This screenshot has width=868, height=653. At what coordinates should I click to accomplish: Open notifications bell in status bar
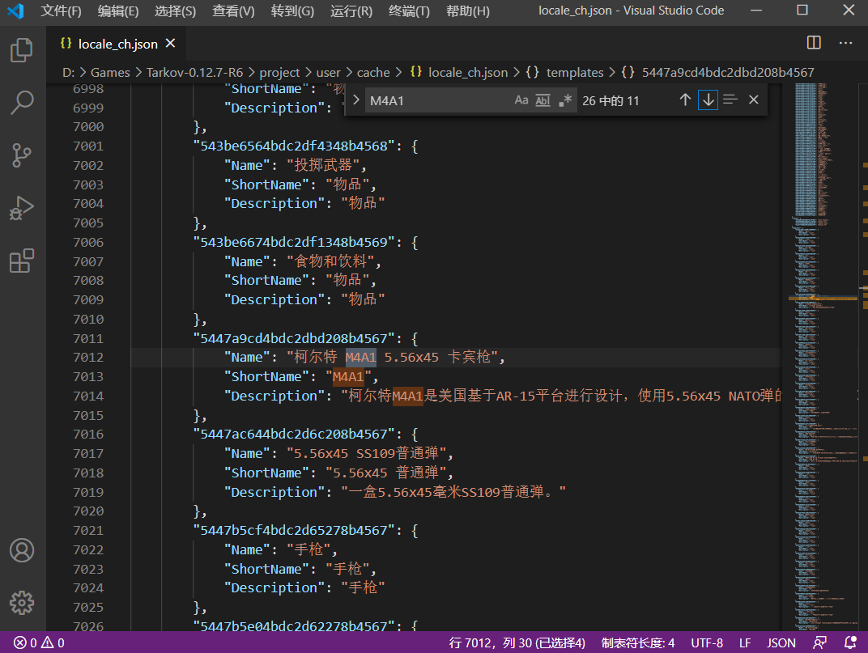point(850,642)
